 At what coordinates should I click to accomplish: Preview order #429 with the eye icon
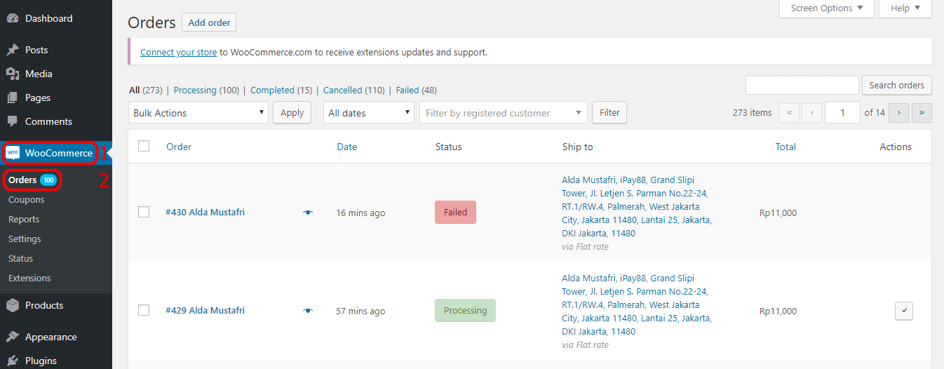click(308, 311)
